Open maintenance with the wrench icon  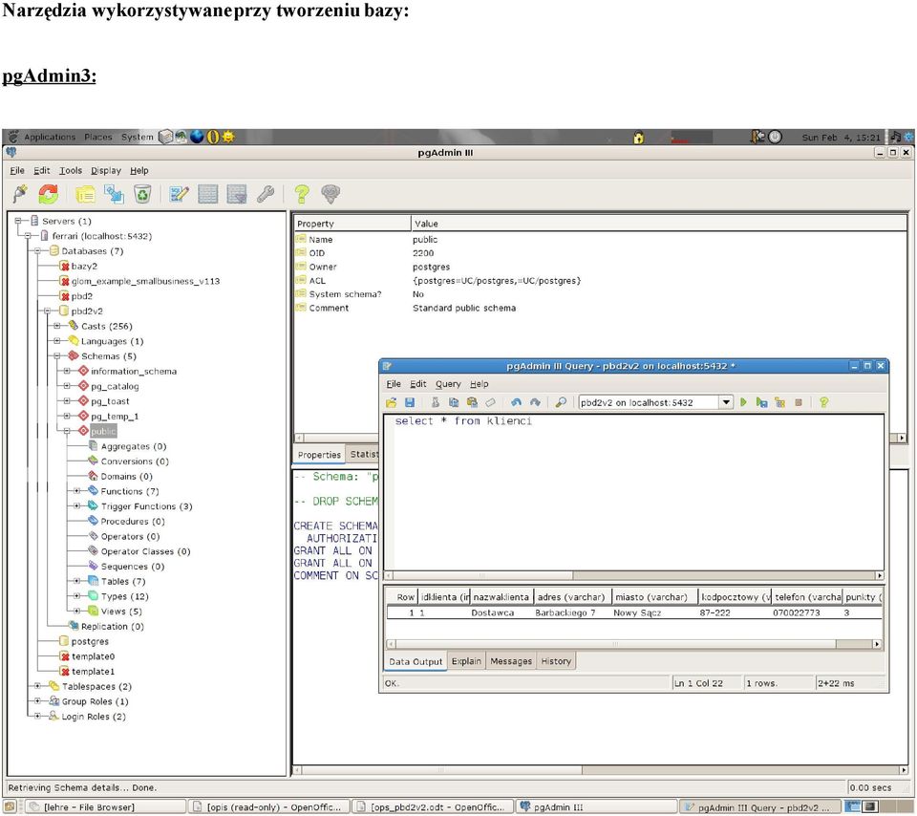point(266,194)
